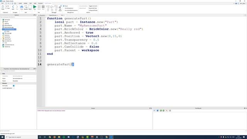Toggle the Archivable checkbox
247x139 pixels.
point(14,86)
